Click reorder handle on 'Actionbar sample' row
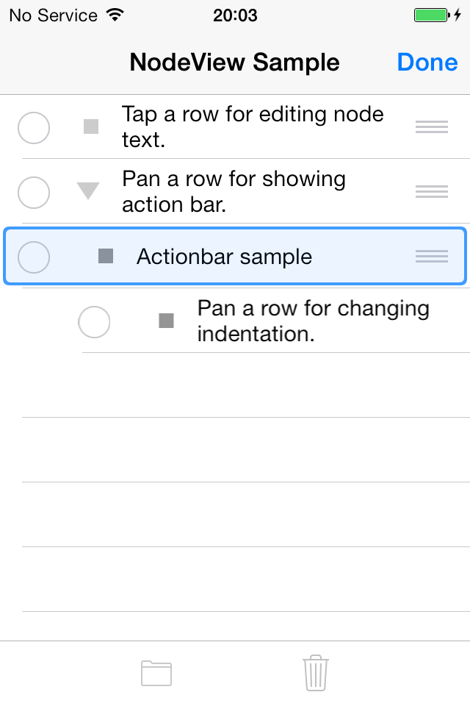 431,257
